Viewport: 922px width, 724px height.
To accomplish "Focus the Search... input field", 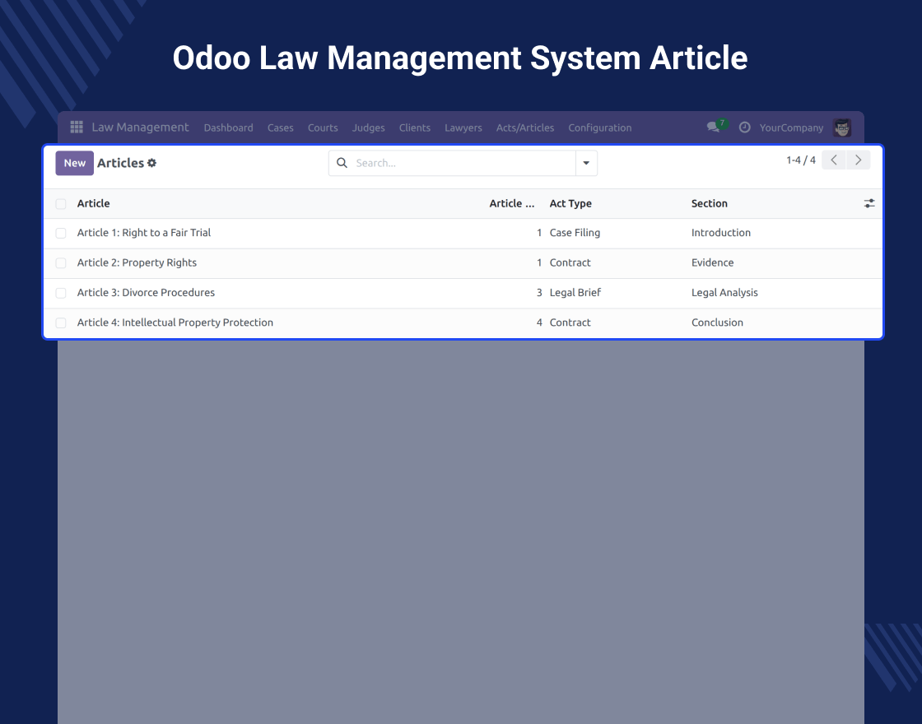I will coord(463,163).
